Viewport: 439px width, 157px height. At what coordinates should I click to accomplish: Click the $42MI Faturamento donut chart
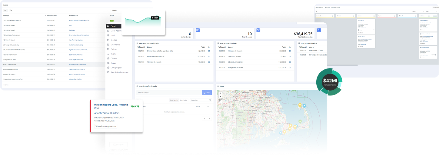329,82
